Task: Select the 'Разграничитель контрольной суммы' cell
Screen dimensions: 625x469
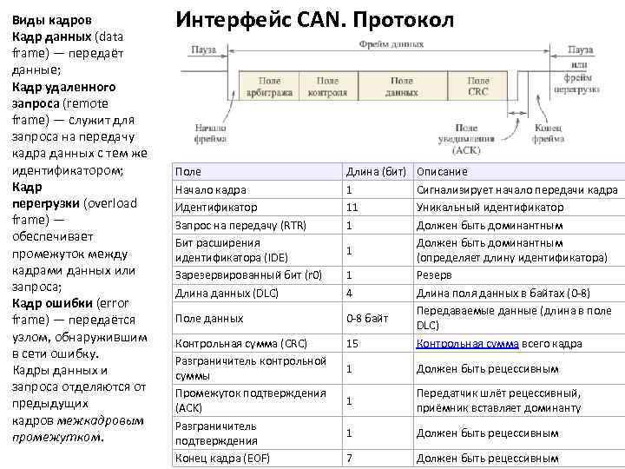Action: [x=258, y=368]
